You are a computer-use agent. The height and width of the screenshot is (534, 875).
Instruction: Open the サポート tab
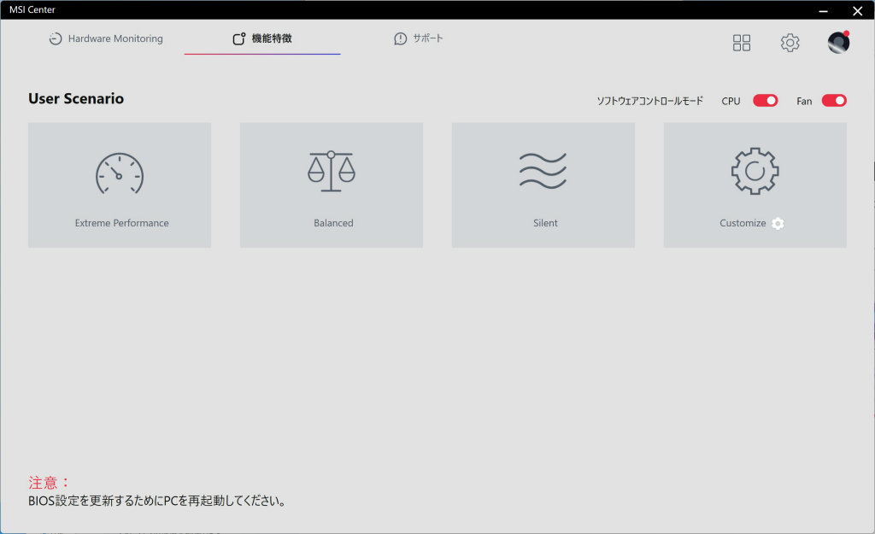tap(419, 38)
